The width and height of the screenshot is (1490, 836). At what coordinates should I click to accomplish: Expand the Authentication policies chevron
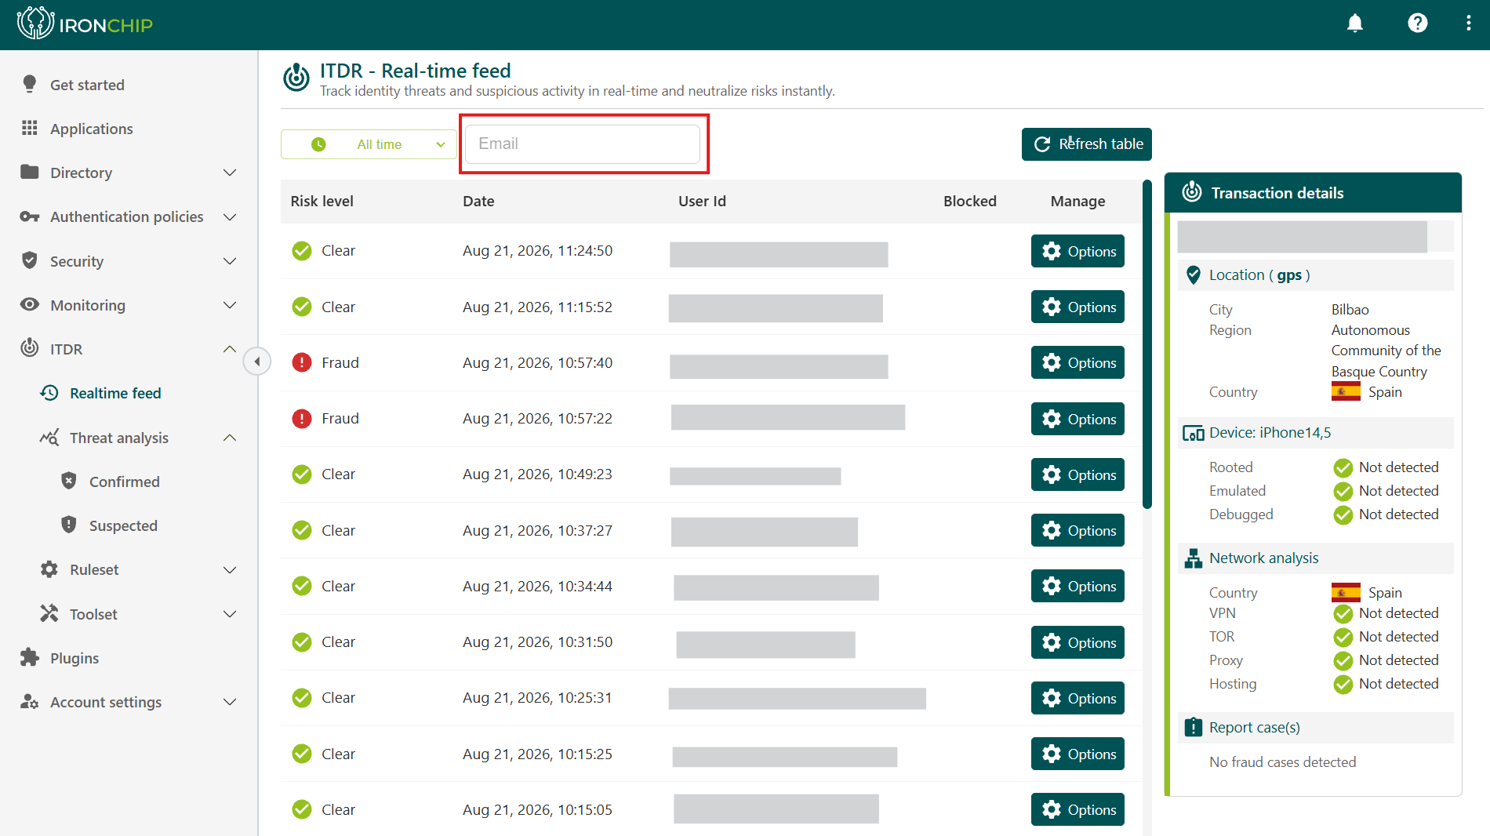point(230,216)
